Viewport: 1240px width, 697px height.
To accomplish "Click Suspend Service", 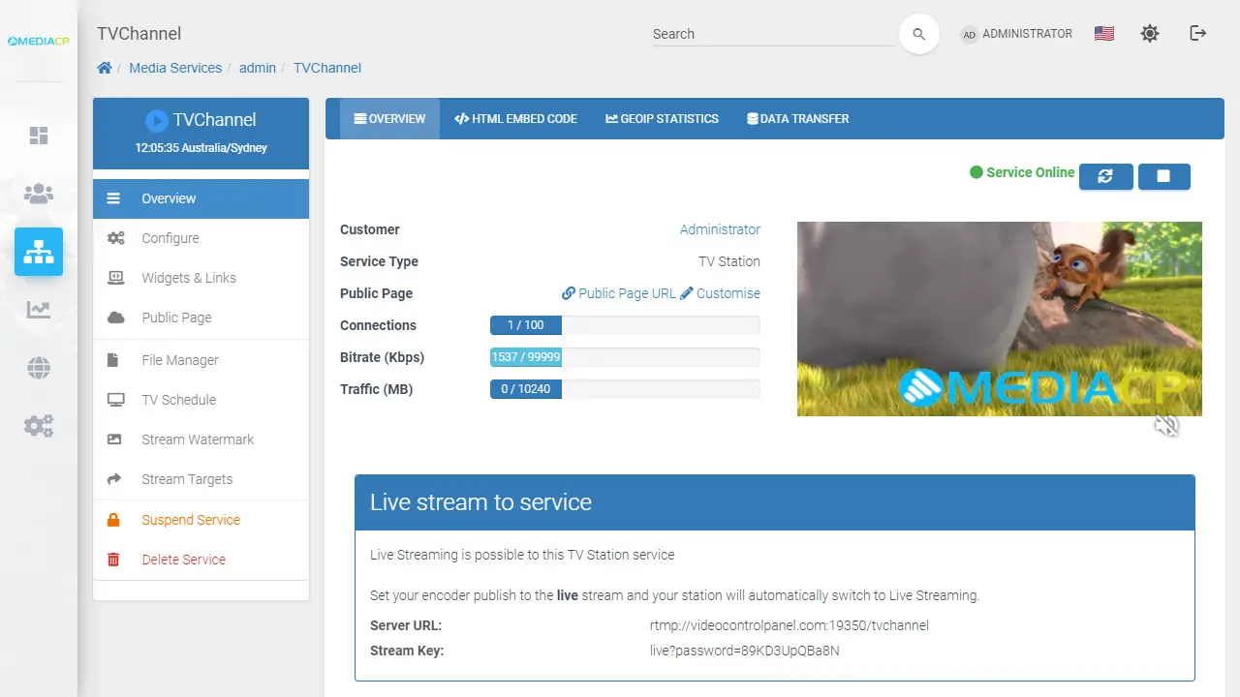I will click(201, 520).
